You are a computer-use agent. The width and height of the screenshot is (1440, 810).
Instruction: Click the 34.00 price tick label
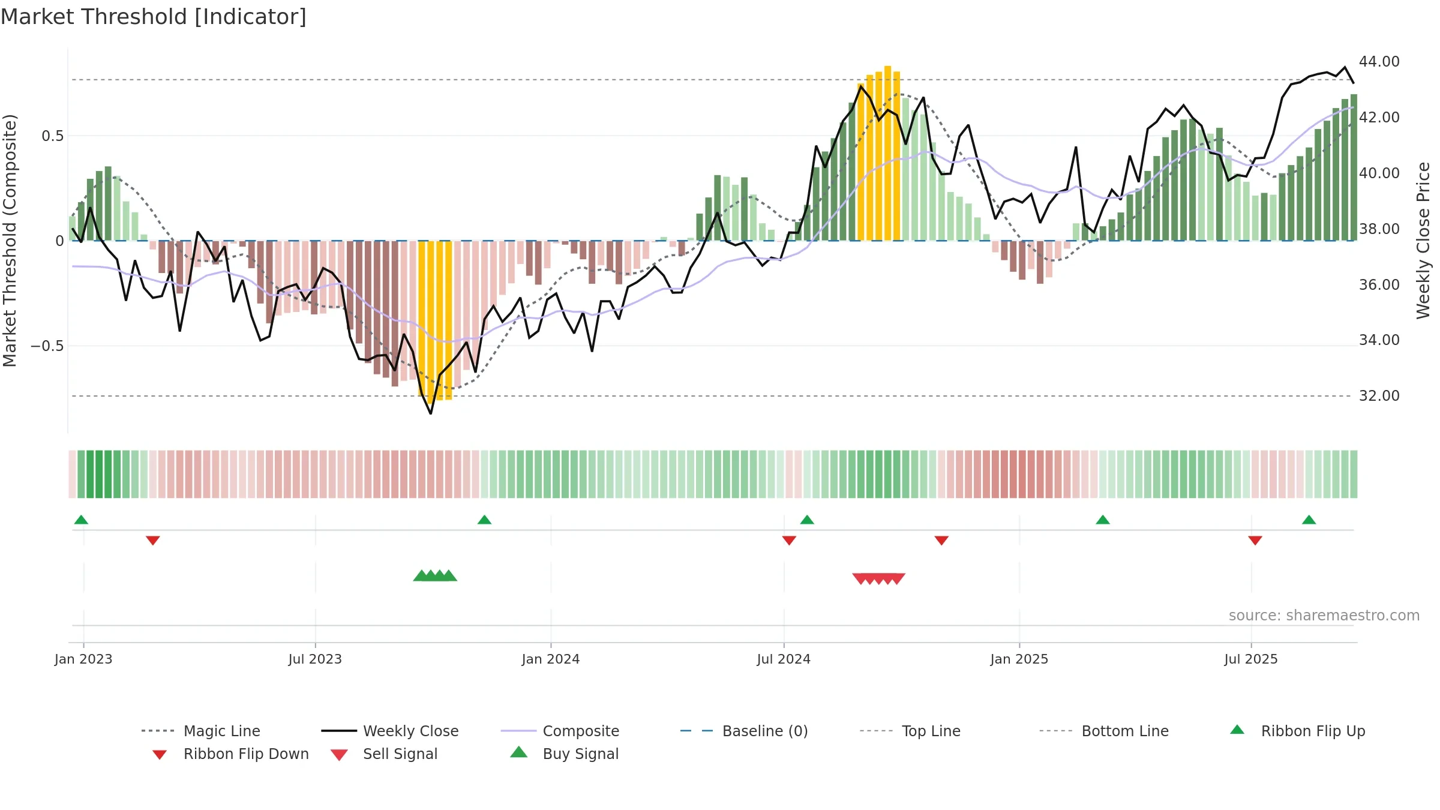1379,340
